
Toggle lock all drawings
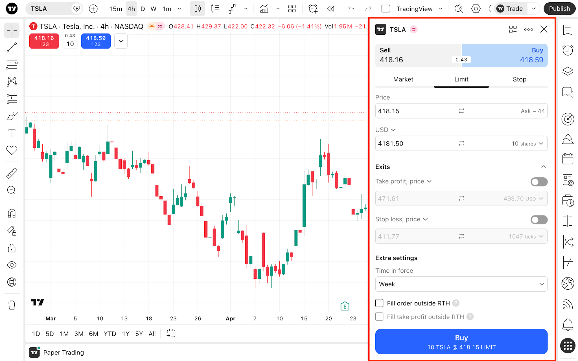tap(12, 248)
